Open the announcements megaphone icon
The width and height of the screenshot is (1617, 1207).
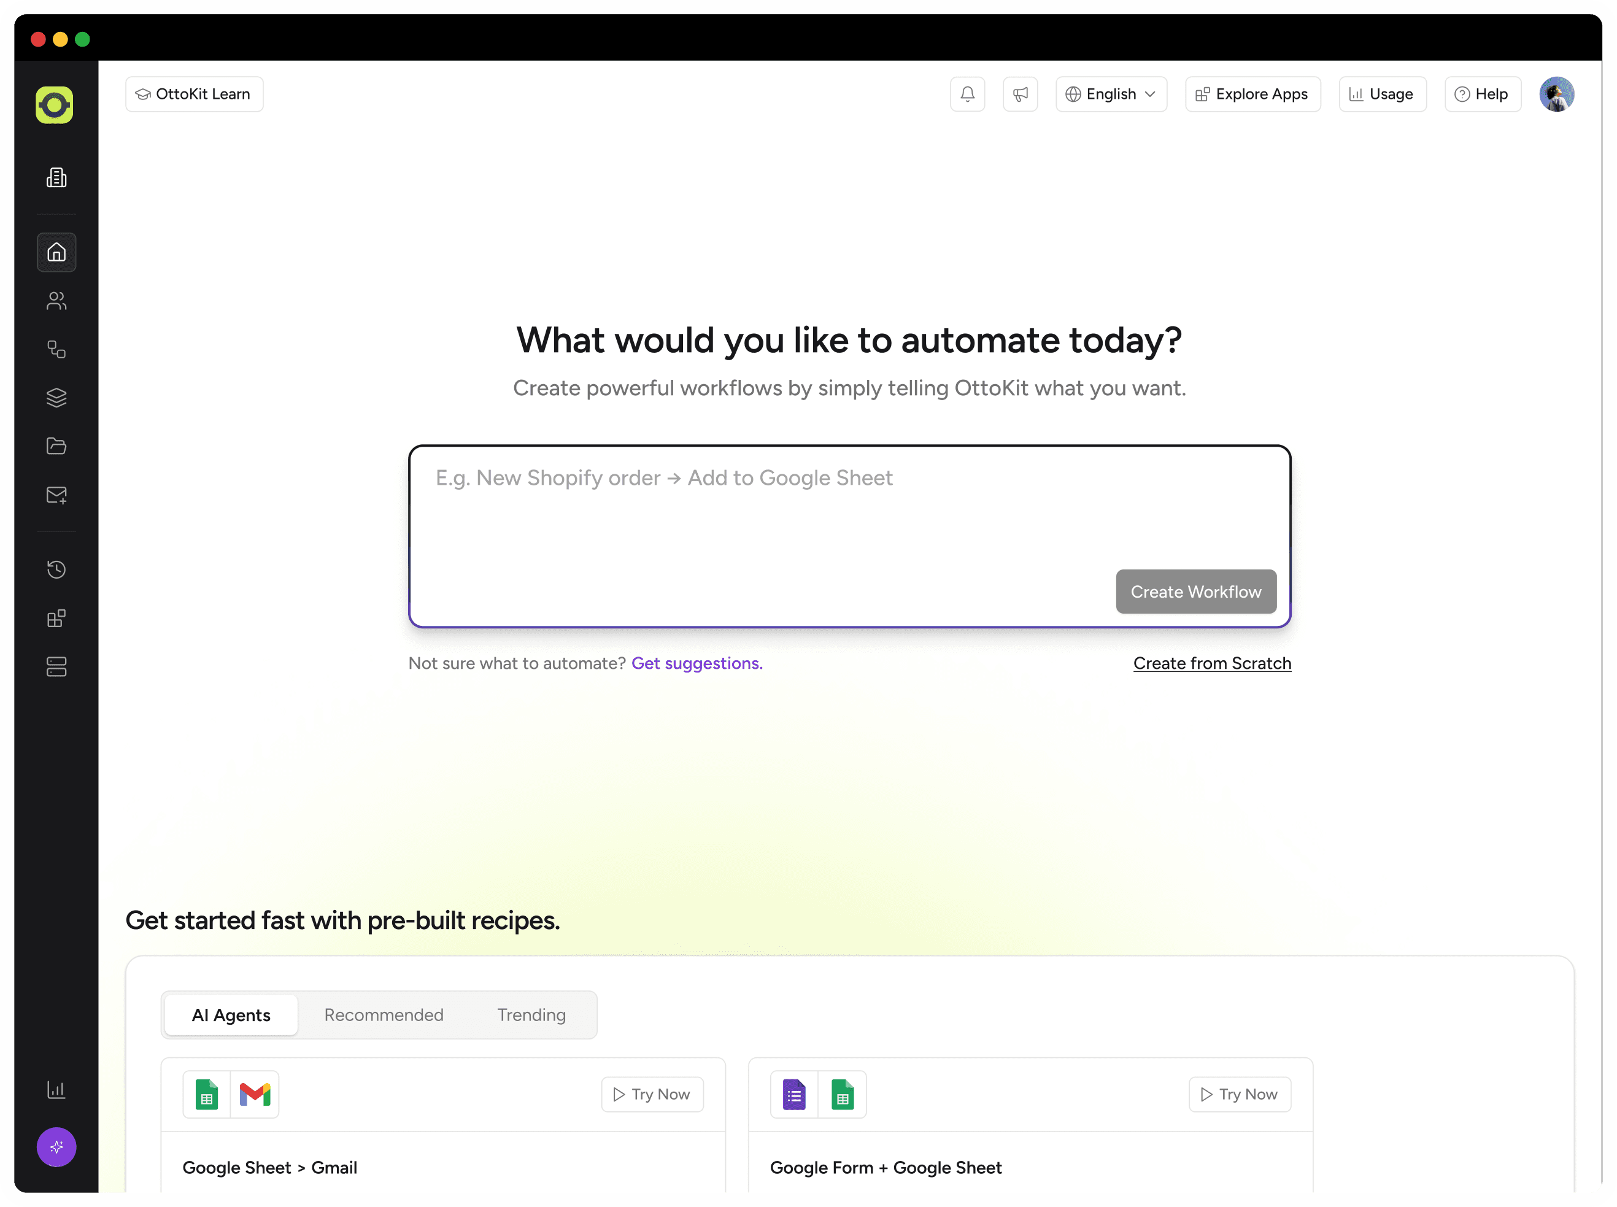tap(1020, 94)
